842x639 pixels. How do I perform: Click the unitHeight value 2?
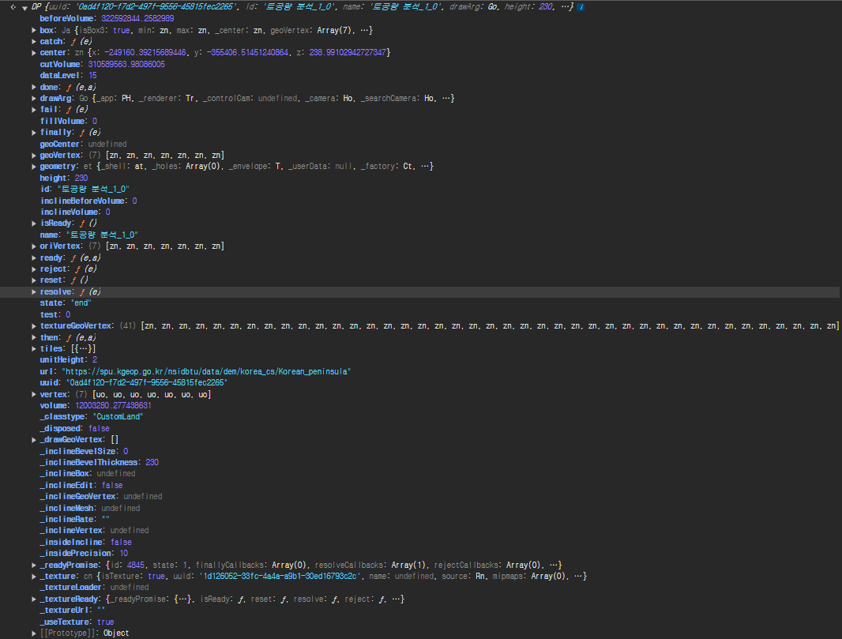click(x=95, y=359)
